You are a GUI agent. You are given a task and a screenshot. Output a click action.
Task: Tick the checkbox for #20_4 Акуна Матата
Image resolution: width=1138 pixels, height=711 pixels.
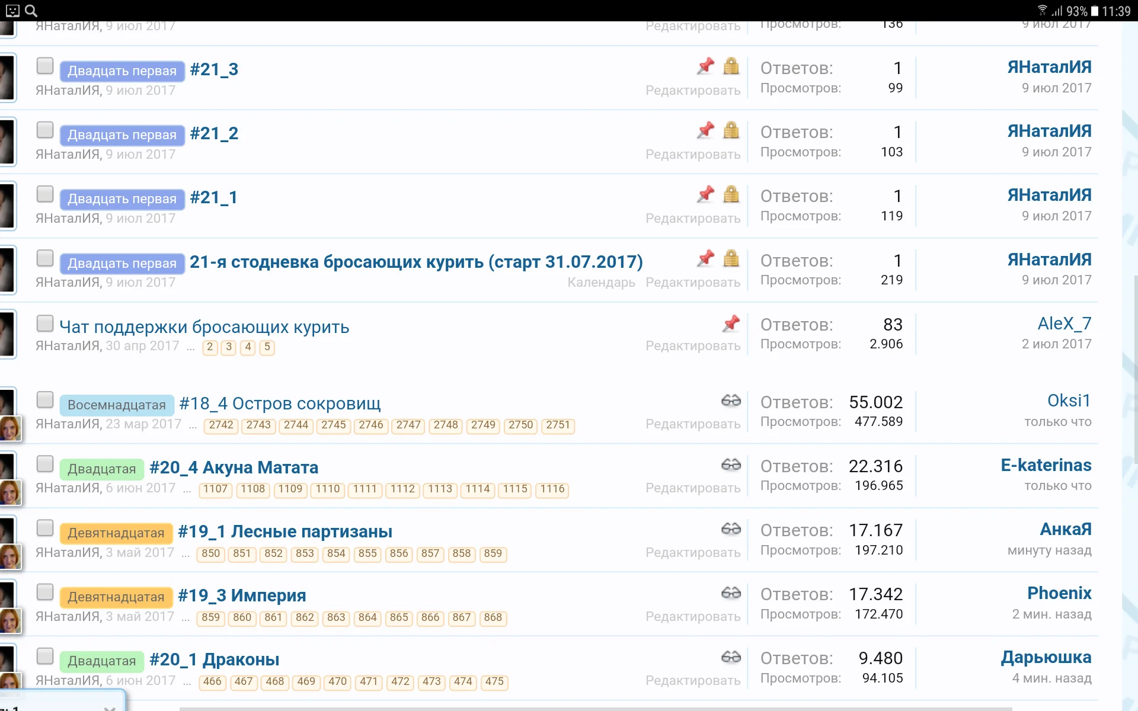[x=45, y=464]
